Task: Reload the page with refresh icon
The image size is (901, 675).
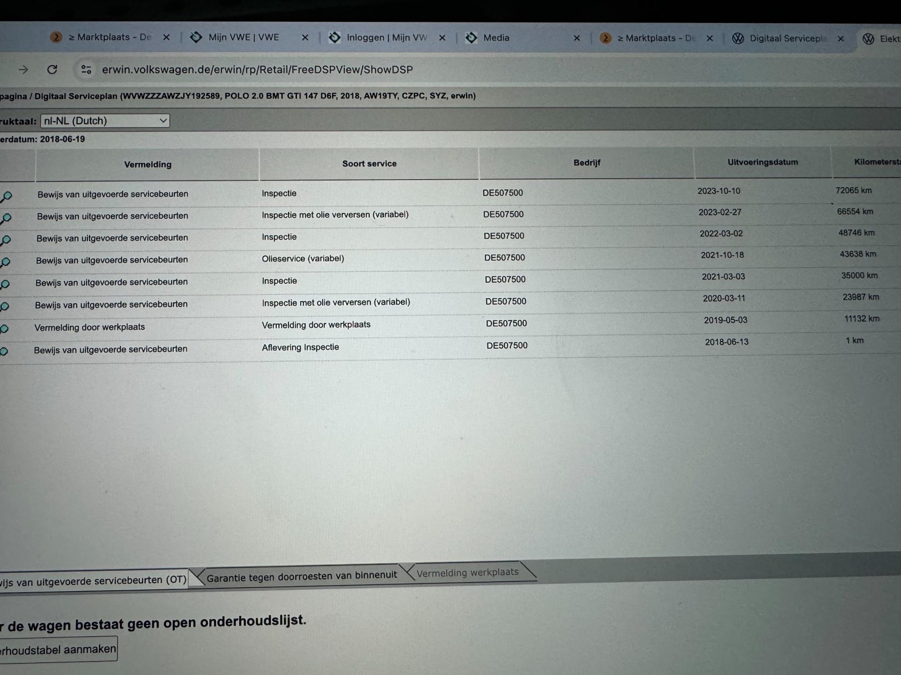Action: pos(52,70)
